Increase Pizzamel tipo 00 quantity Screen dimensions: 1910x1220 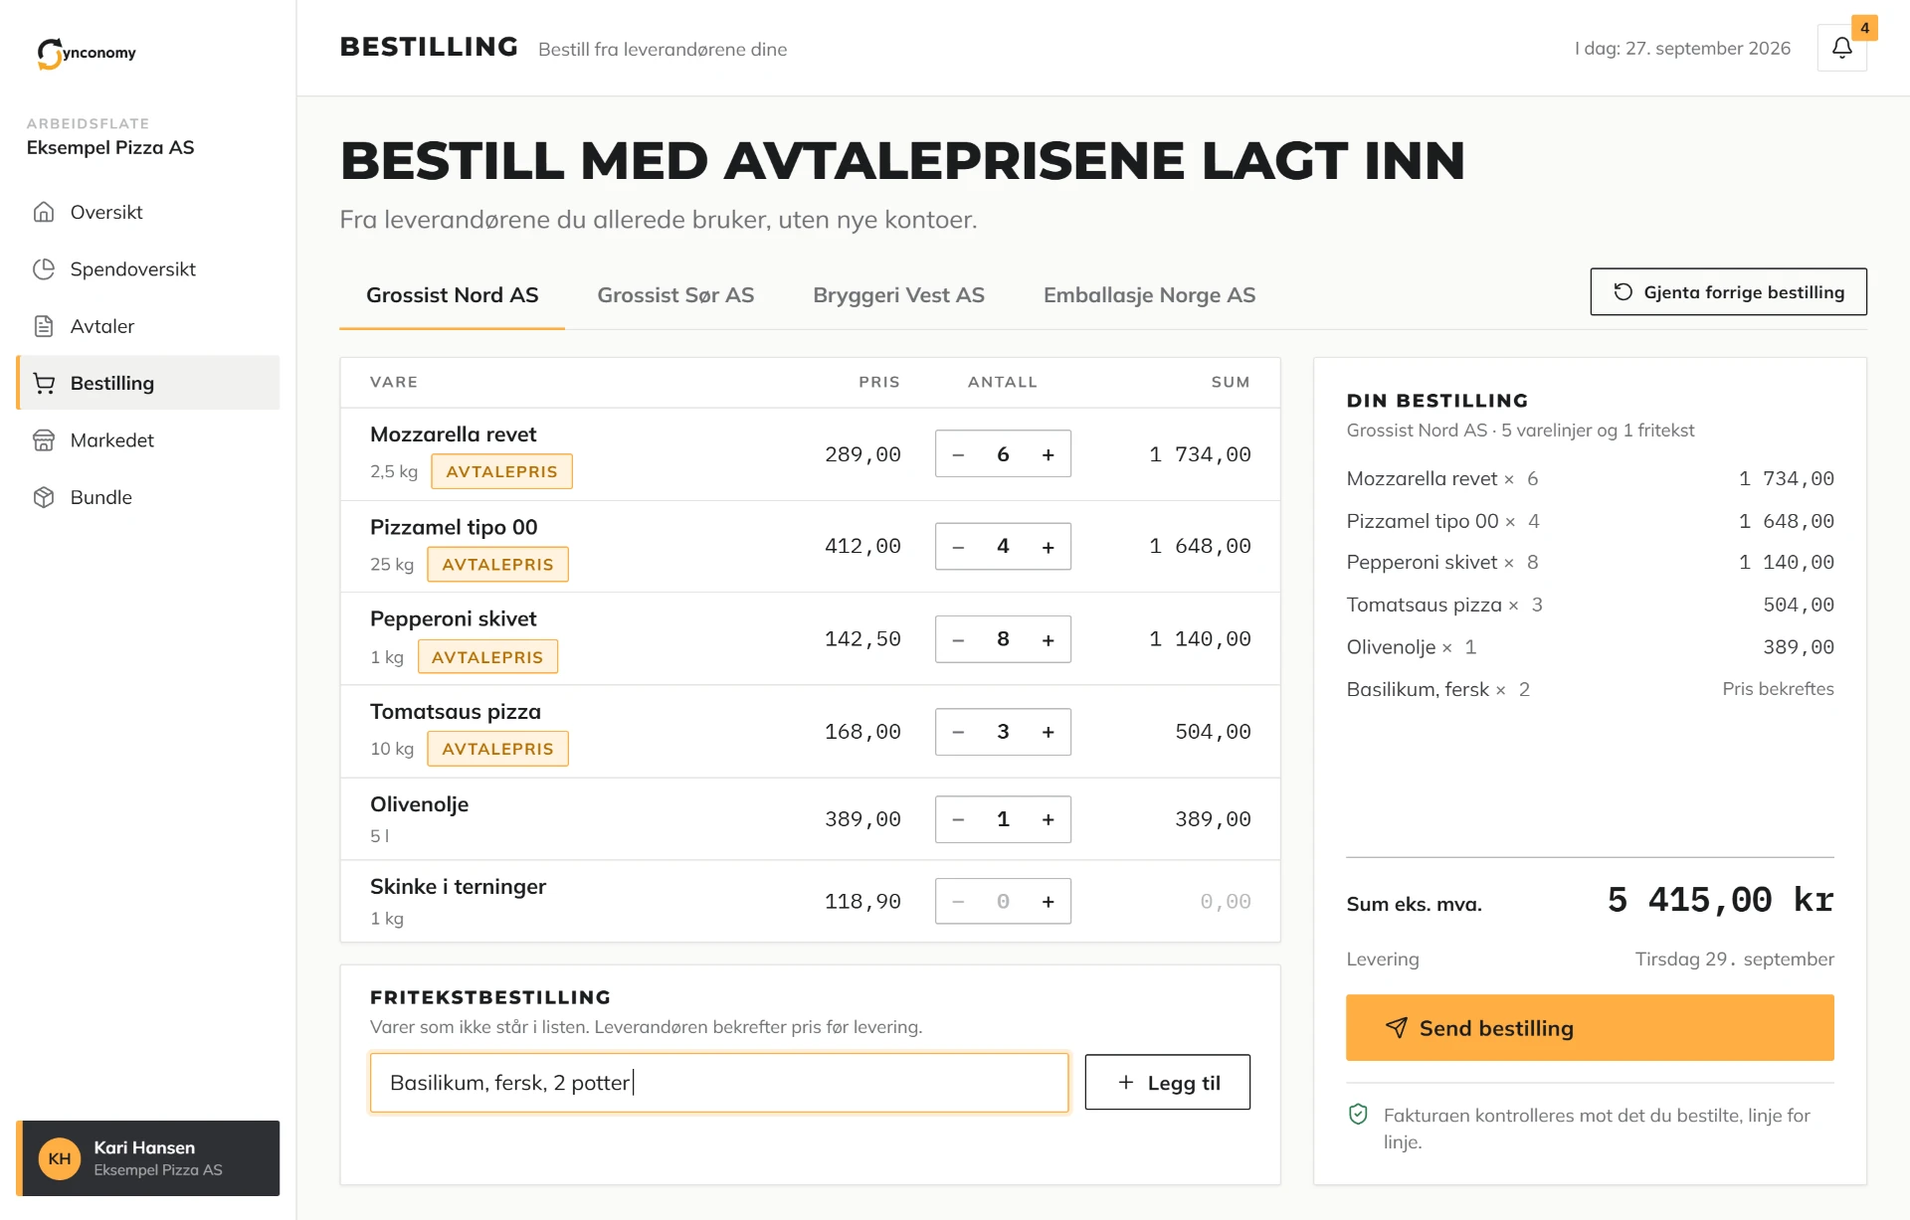pos(1048,547)
